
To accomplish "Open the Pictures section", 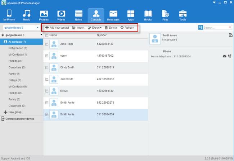I will tap(44, 15).
